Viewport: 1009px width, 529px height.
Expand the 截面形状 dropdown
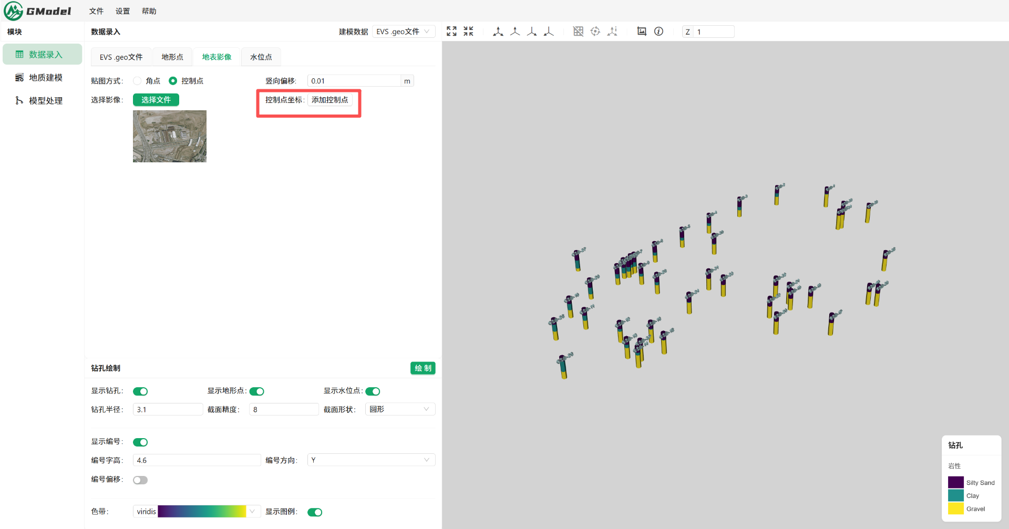(399, 409)
